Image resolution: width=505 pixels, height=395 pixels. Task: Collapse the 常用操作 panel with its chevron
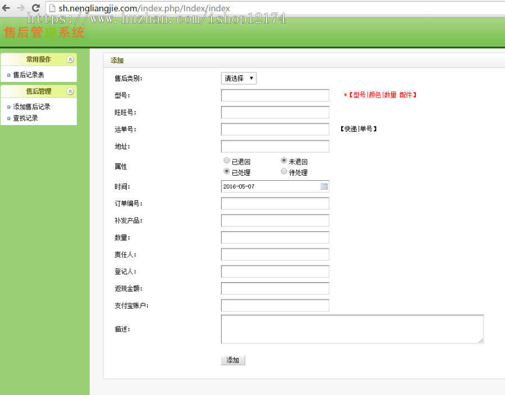71,59
